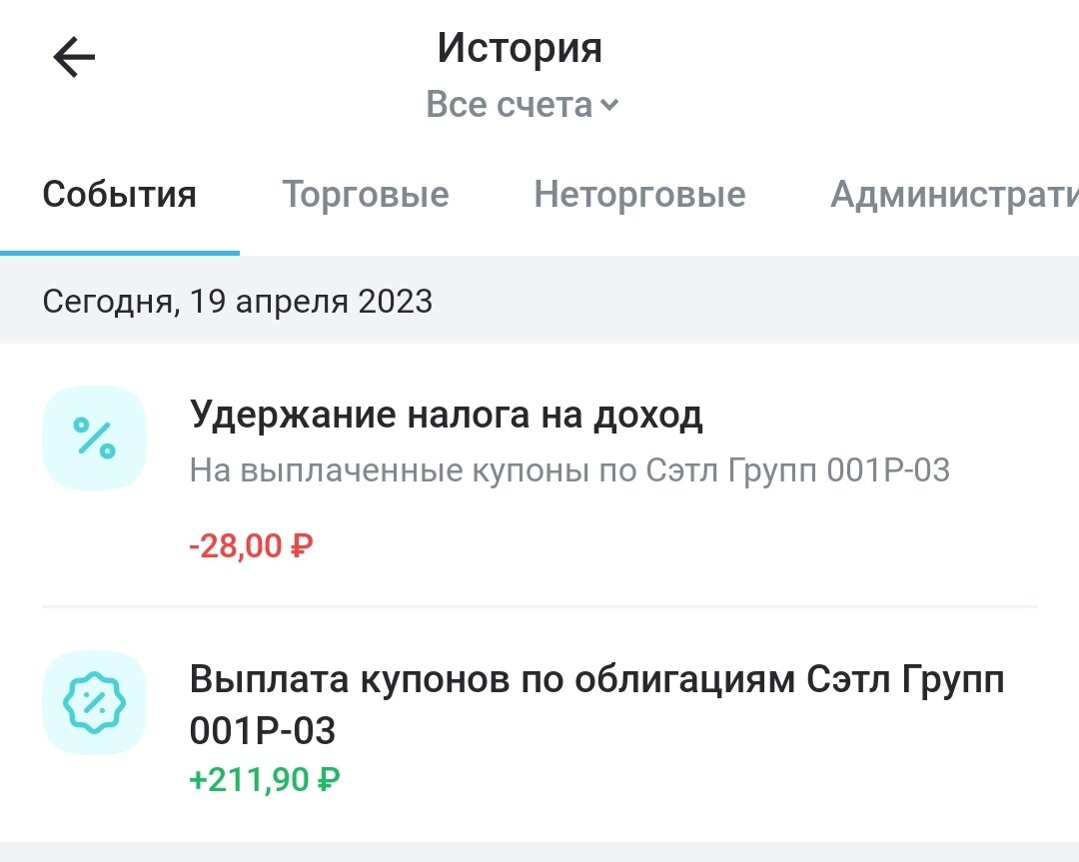Tap the back arrow to leave History
This screenshot has height=862, width=1079.
(x=71, y=57)
